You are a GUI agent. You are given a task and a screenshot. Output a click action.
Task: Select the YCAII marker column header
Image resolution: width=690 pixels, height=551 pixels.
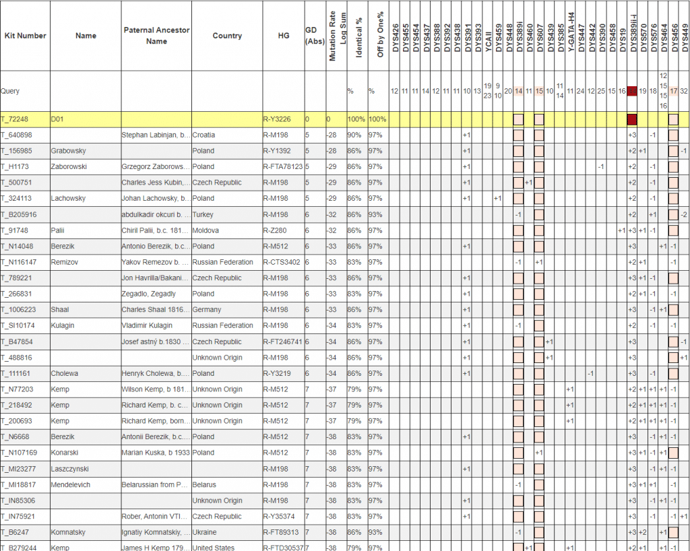[489, 40]
